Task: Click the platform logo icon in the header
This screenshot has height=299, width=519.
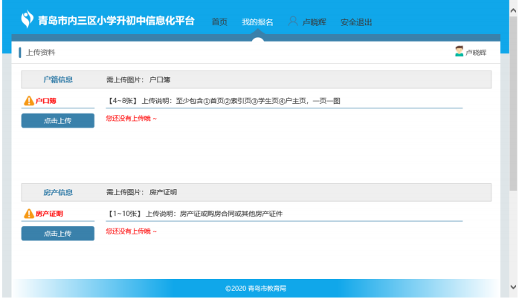Action: click(28, 19)
